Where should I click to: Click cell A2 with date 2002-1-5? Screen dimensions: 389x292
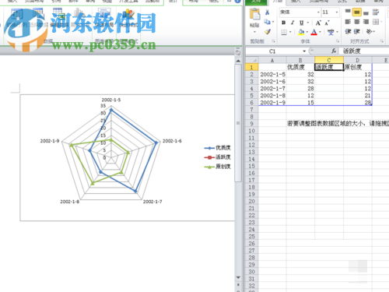tap(272, 74)
